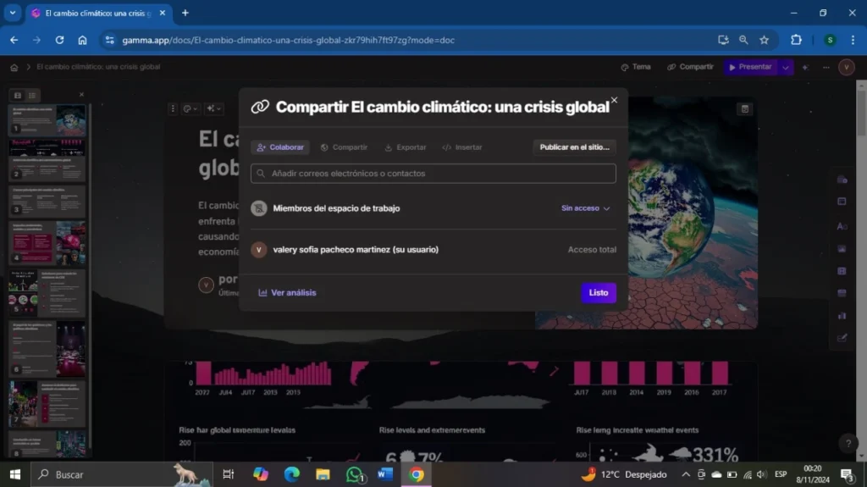Viewport: 867px width, 487px height.
Task: Open Chrome three-dot menu
Action: 853,40
